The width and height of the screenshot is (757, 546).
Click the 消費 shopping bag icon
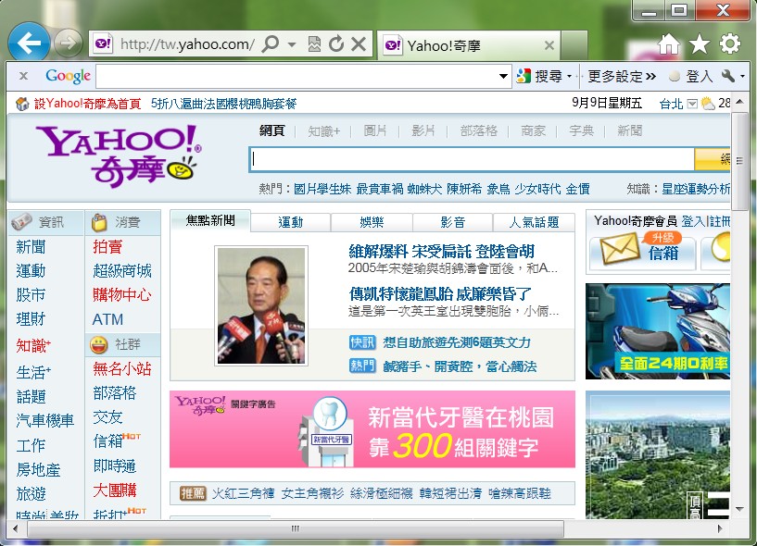point(99,222)
